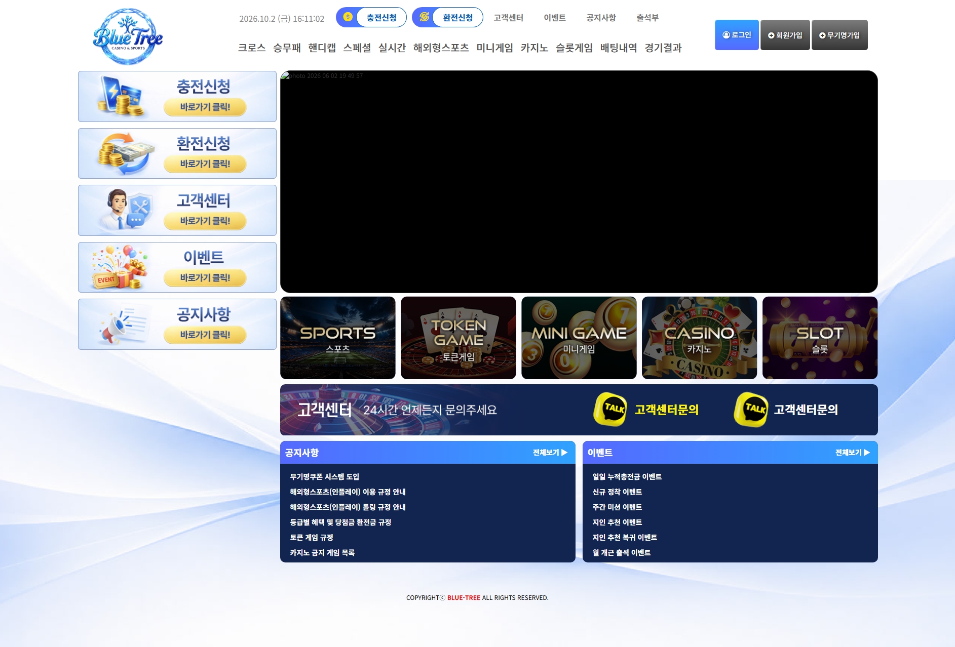Click 바로가기 클릭! under sidebar 충전신청

(x=205, y=107)
